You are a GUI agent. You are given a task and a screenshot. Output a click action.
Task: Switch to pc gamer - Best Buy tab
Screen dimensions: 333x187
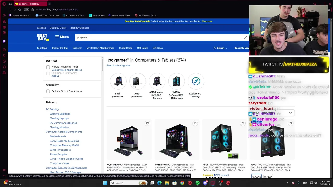click(x=30, y=4)
